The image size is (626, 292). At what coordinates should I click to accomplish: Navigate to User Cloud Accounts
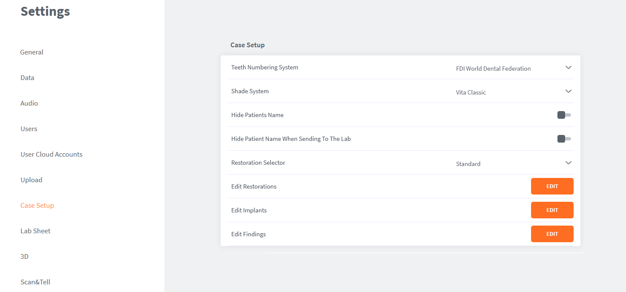pyautogui.click(x=52, y=155)
